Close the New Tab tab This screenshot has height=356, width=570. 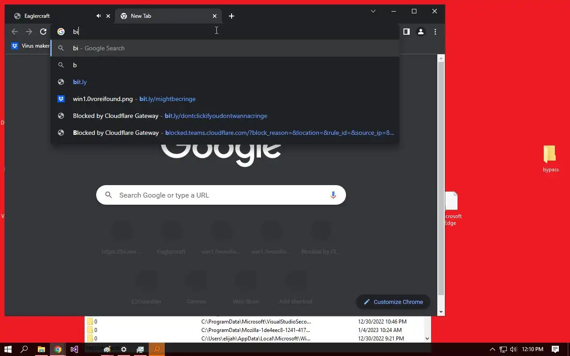click(x=215, y=16)
